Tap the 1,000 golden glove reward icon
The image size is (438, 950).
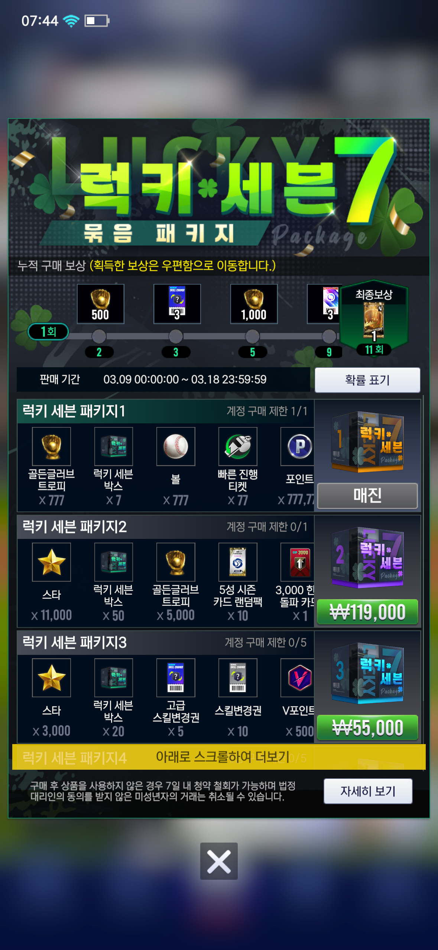point(254,304)
